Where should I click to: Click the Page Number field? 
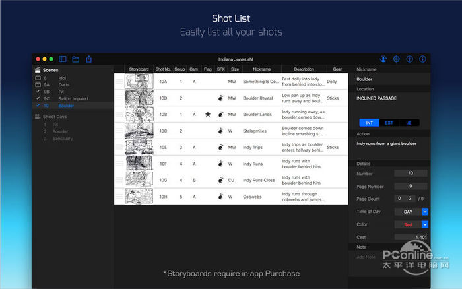point(411,186)
